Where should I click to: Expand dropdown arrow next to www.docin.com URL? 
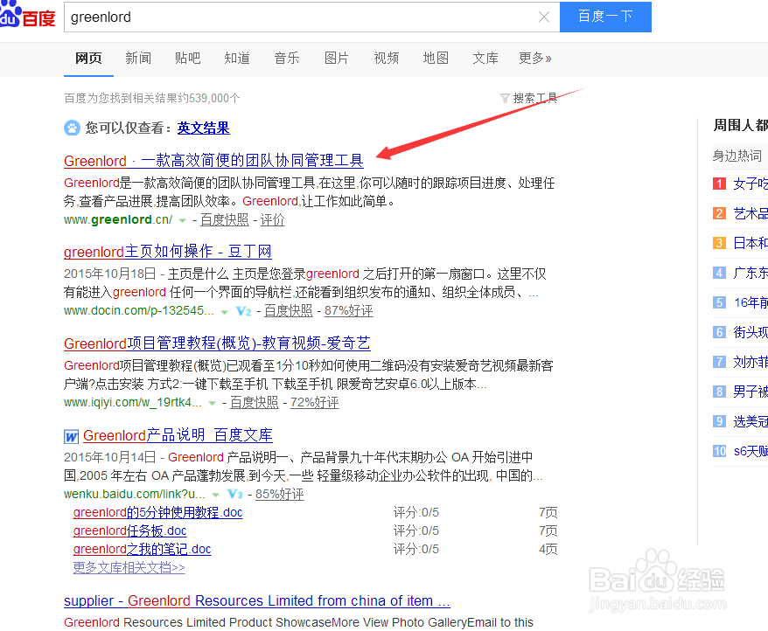(x=224, y=312)
